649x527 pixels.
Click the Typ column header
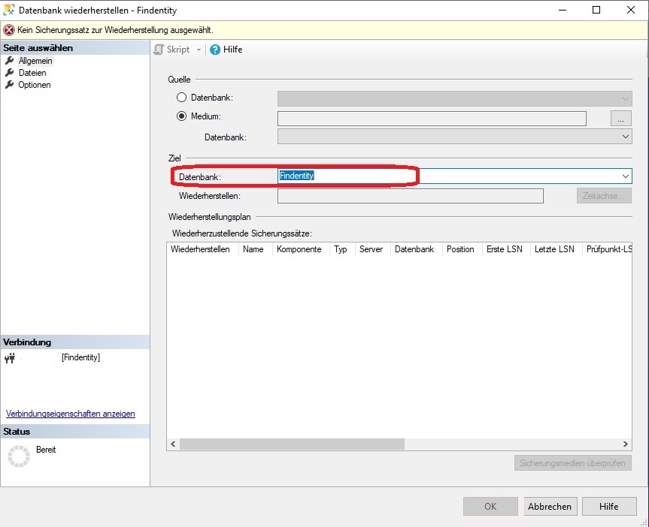tap(342, 249)
